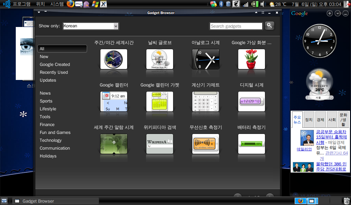Click the add gadget plus button in sidebar
Viewport: 351px width, 205px height.
click(329, 13)
